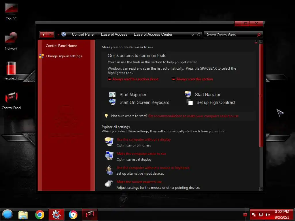The height and width of the screenshot is (221, 295).
Task: Click the network tray icon
Action: 260,215
